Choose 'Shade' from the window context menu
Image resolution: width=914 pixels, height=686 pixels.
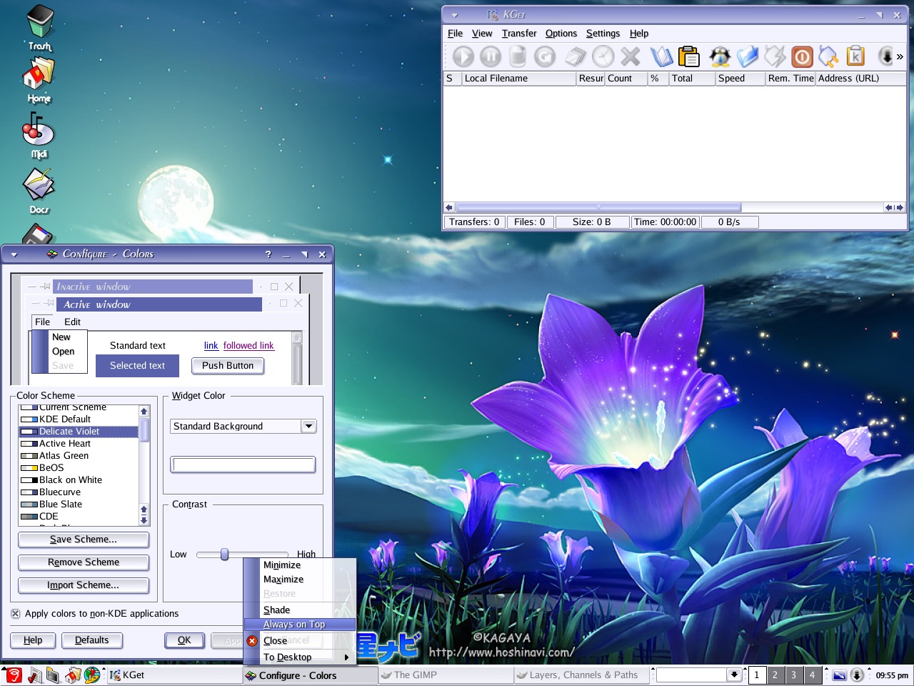pos(300,610)
